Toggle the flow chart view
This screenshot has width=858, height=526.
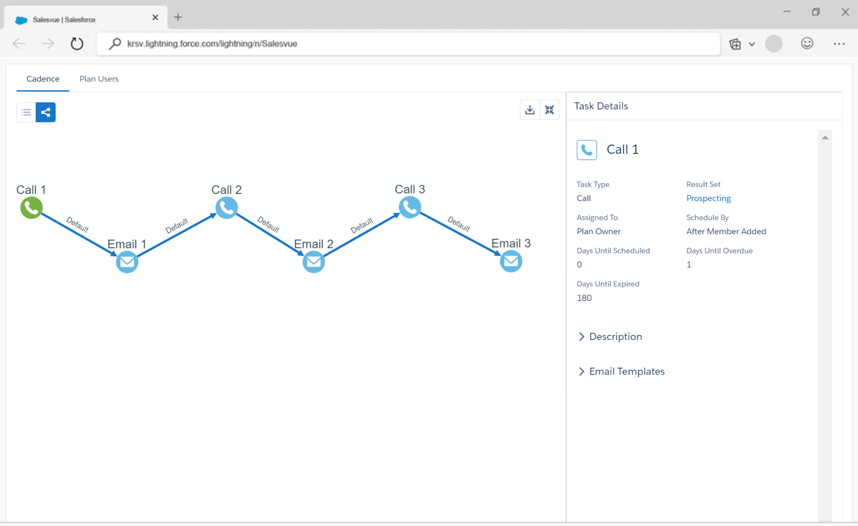pos(46,112)
